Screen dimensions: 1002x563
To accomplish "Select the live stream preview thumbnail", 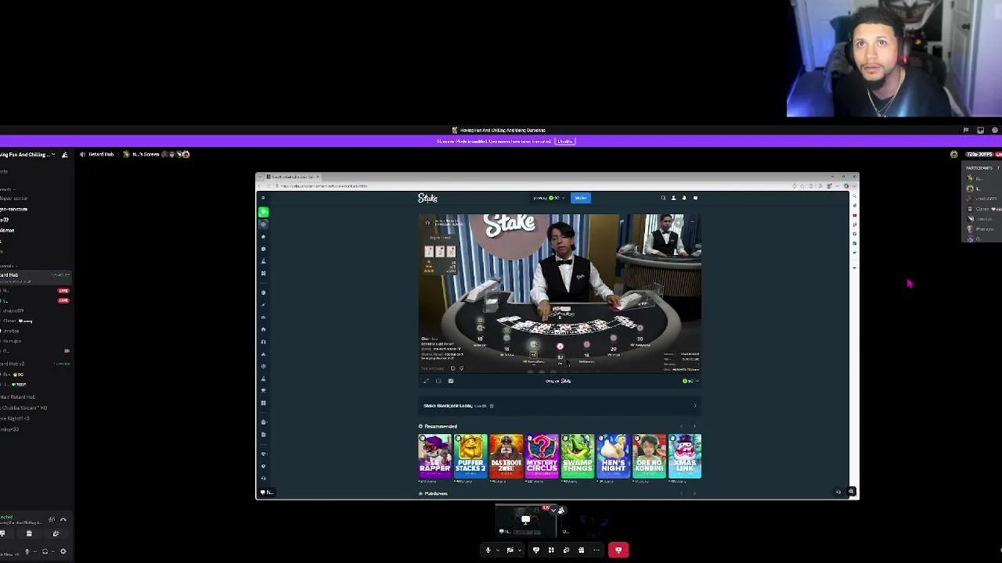I will point(526,519).
